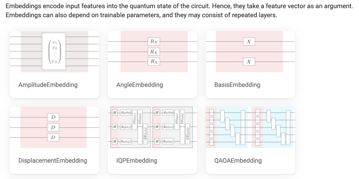The height and width of the screenshot is (179, 359).
Task: Click the IQPEmbedding title link
Action: [x=137, y=160]
